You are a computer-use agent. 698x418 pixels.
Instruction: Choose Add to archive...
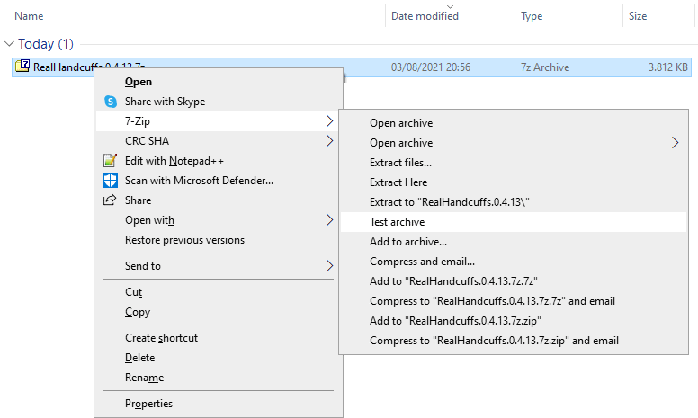[514, 242]
